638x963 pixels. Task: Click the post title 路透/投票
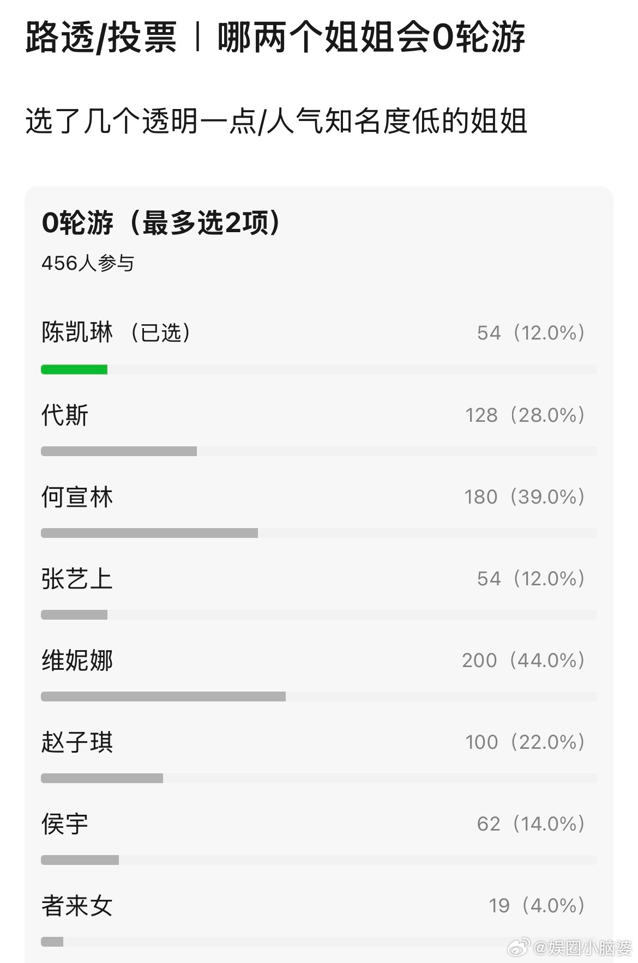pyautogui.click(x=101, y=38)
